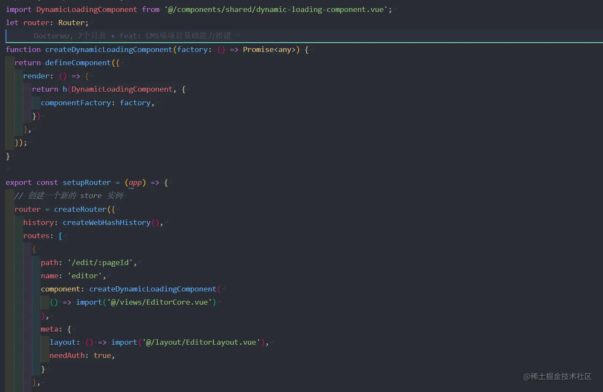Viewport: 603px width, 392px height.
Task: Click the 'from' keyword in the import line
Action: pos(151,9)
